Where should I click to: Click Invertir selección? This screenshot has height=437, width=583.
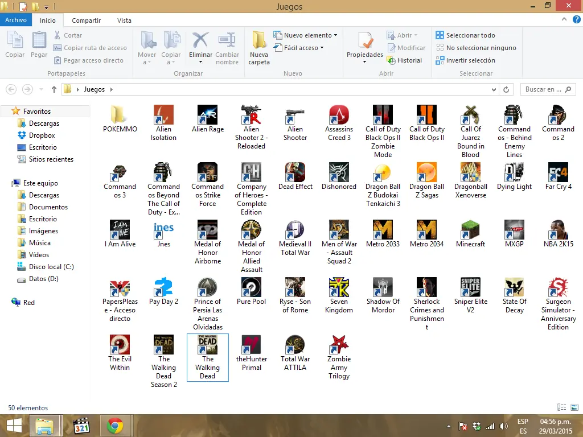point(466,60)
